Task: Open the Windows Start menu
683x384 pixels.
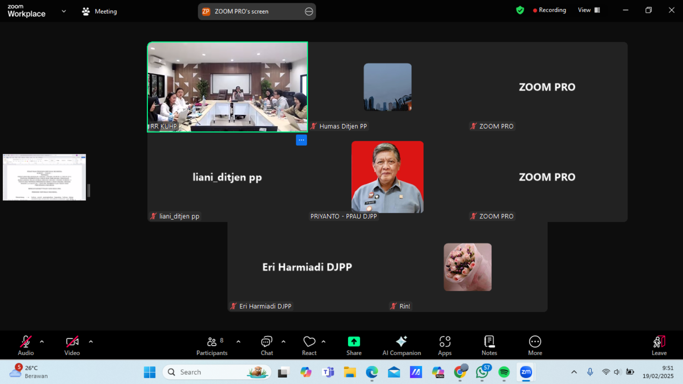Action: click(149, 372)
